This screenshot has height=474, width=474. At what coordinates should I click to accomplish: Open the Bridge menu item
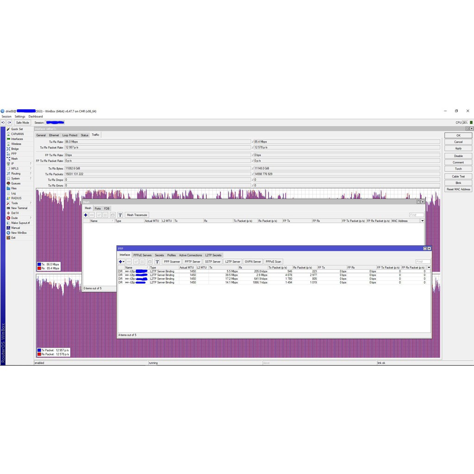(15, 149)
